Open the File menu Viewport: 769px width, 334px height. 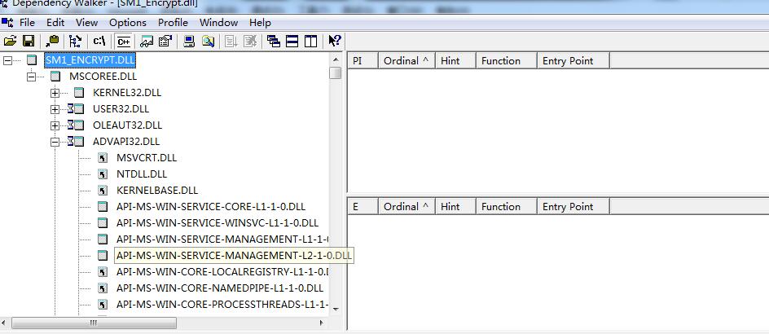pyautogui.click(x=27, y=23)
